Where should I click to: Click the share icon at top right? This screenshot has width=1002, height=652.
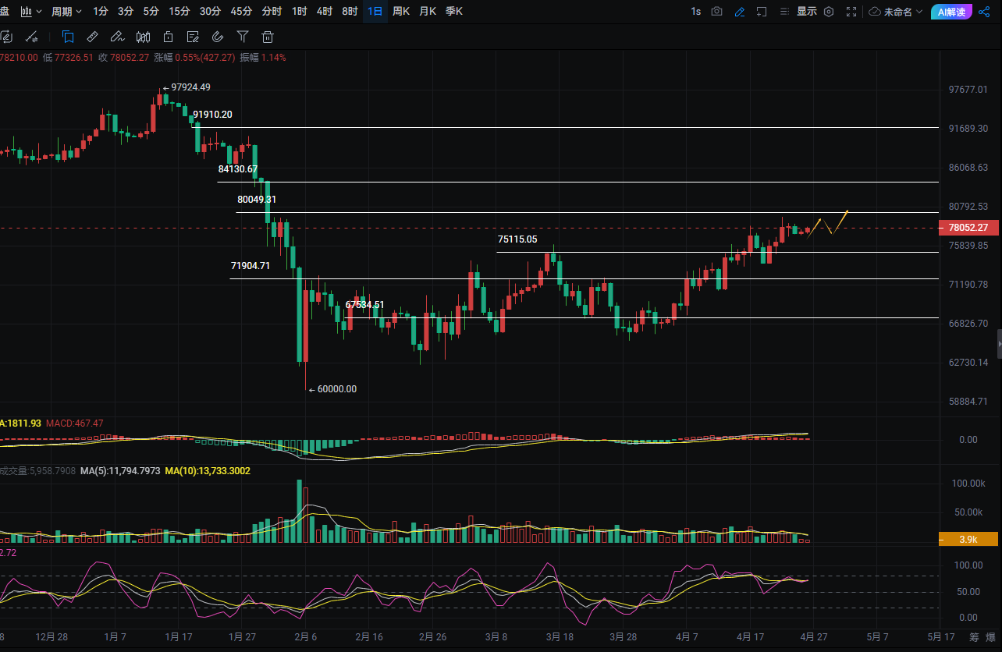(983, 12)
